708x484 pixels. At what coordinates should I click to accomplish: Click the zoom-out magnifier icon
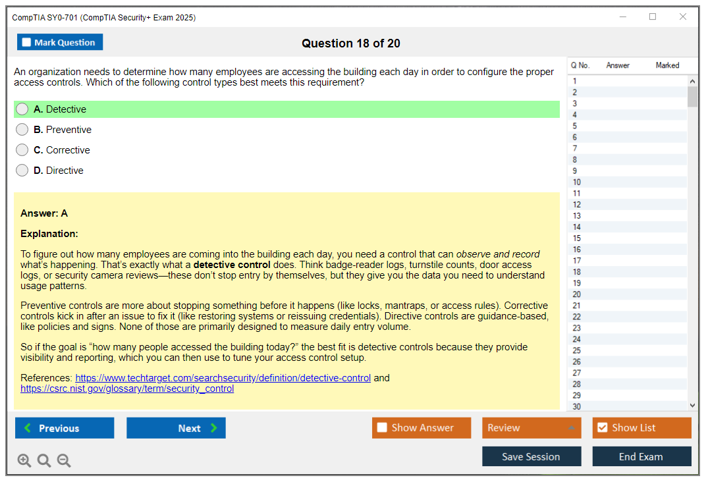tap(63, 460)
